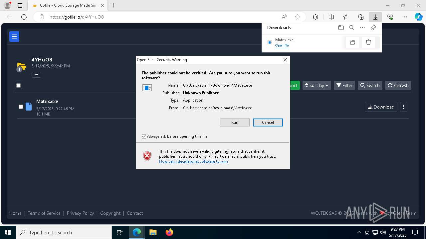Open Terms of Service footer link
Viewport: 426px width, 239px height.
pos(44,213)
